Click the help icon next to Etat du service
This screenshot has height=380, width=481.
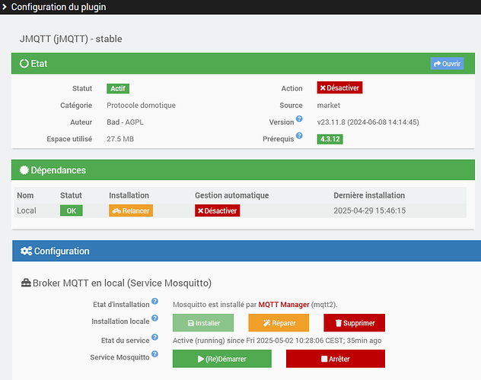[x=155, y=337]
